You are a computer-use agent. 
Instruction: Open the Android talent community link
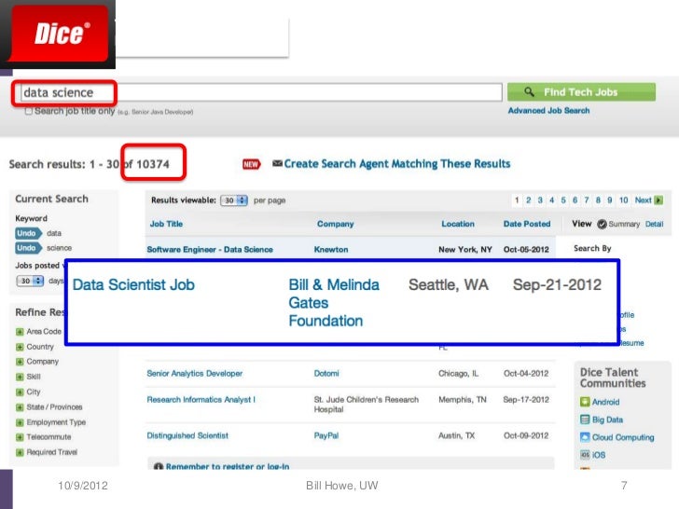[x=606, y=402]
